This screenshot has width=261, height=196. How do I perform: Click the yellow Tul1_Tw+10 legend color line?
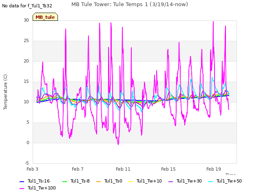tap(131, 181)
